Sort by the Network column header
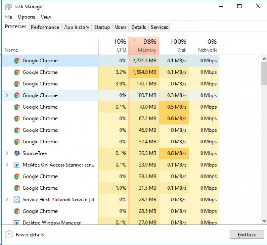This screenshot has width=267, height=245. click(x=204, y=46)
